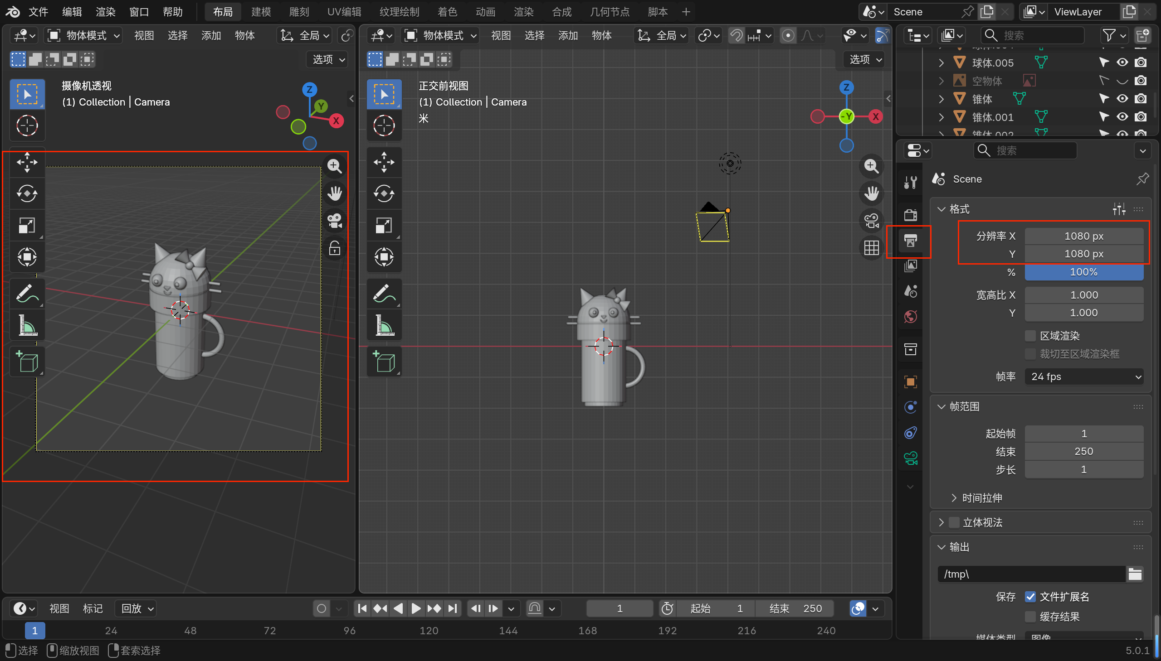1161x661 pixels.
Task: Select the Rotate tool in right viewport
Action: [384, 194]
